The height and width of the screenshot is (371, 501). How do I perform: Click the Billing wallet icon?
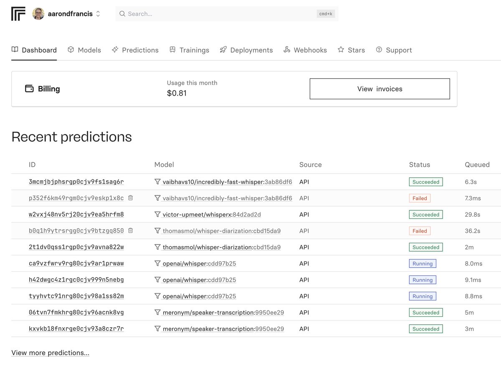29,89
